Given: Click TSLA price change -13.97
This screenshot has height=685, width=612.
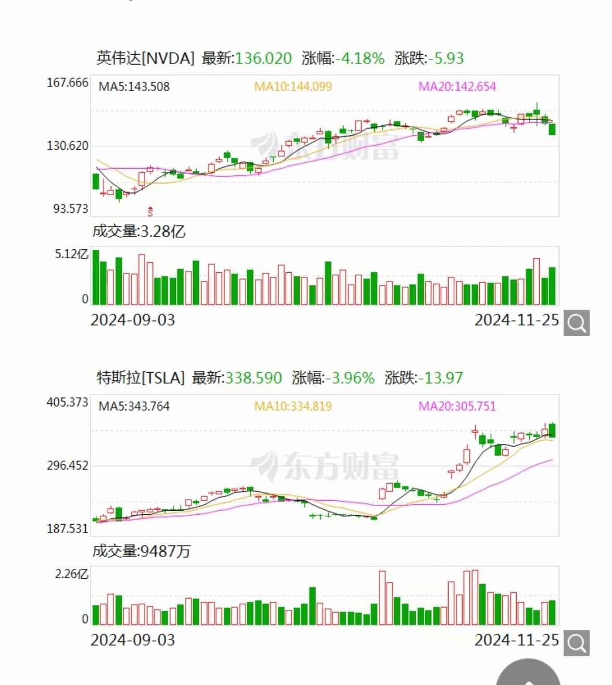Looking at the screenshot, I should click(x=441, y=378).
